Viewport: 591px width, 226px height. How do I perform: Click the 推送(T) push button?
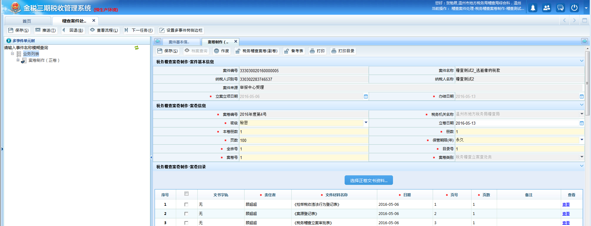46,30
